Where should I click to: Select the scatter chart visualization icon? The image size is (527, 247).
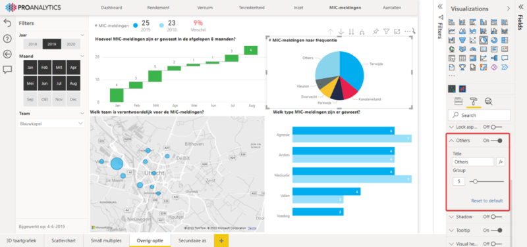pyautogui.click(x=473, y=40)
